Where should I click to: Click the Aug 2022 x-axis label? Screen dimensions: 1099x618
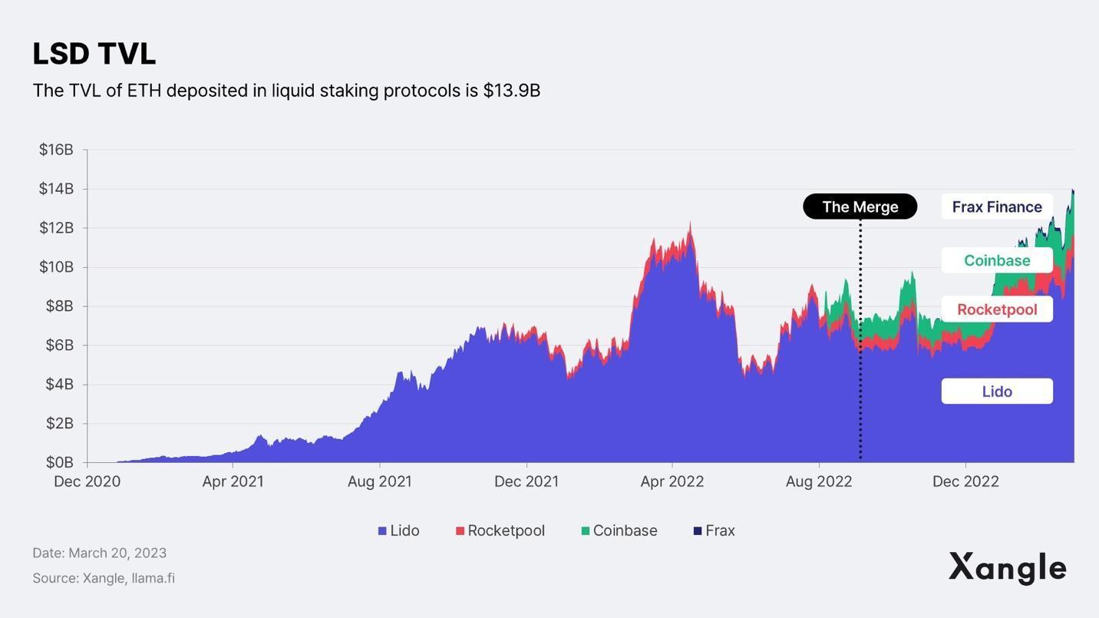(819, 481)
